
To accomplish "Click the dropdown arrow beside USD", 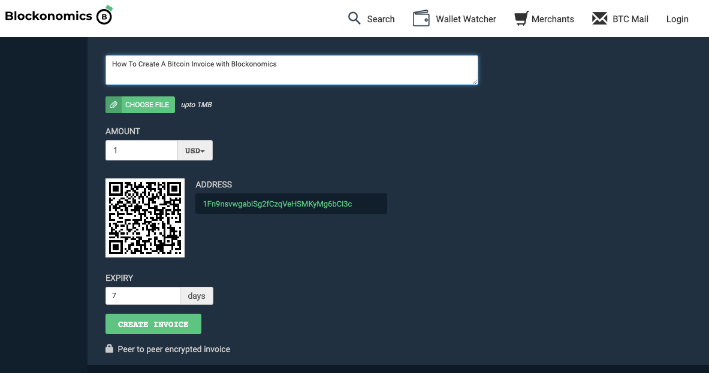I will coord(204,150).
